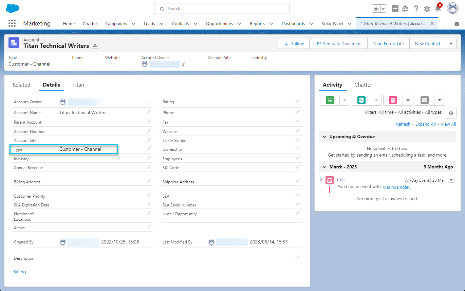Expand the Contacts dropdown chevron

(196, 23)
